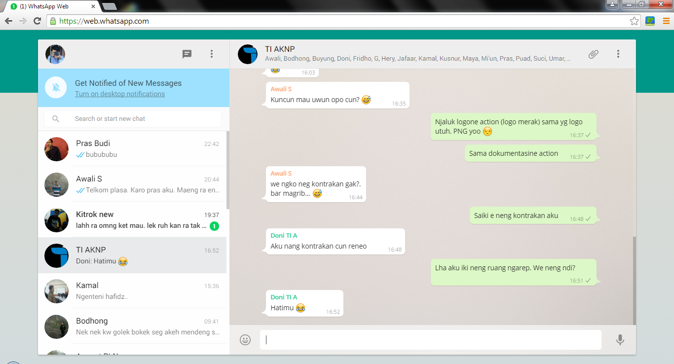The image size is (674, 364).
Task: Click message "Aku nang kontrakan cun reneo"
Action: pos(336,242)
